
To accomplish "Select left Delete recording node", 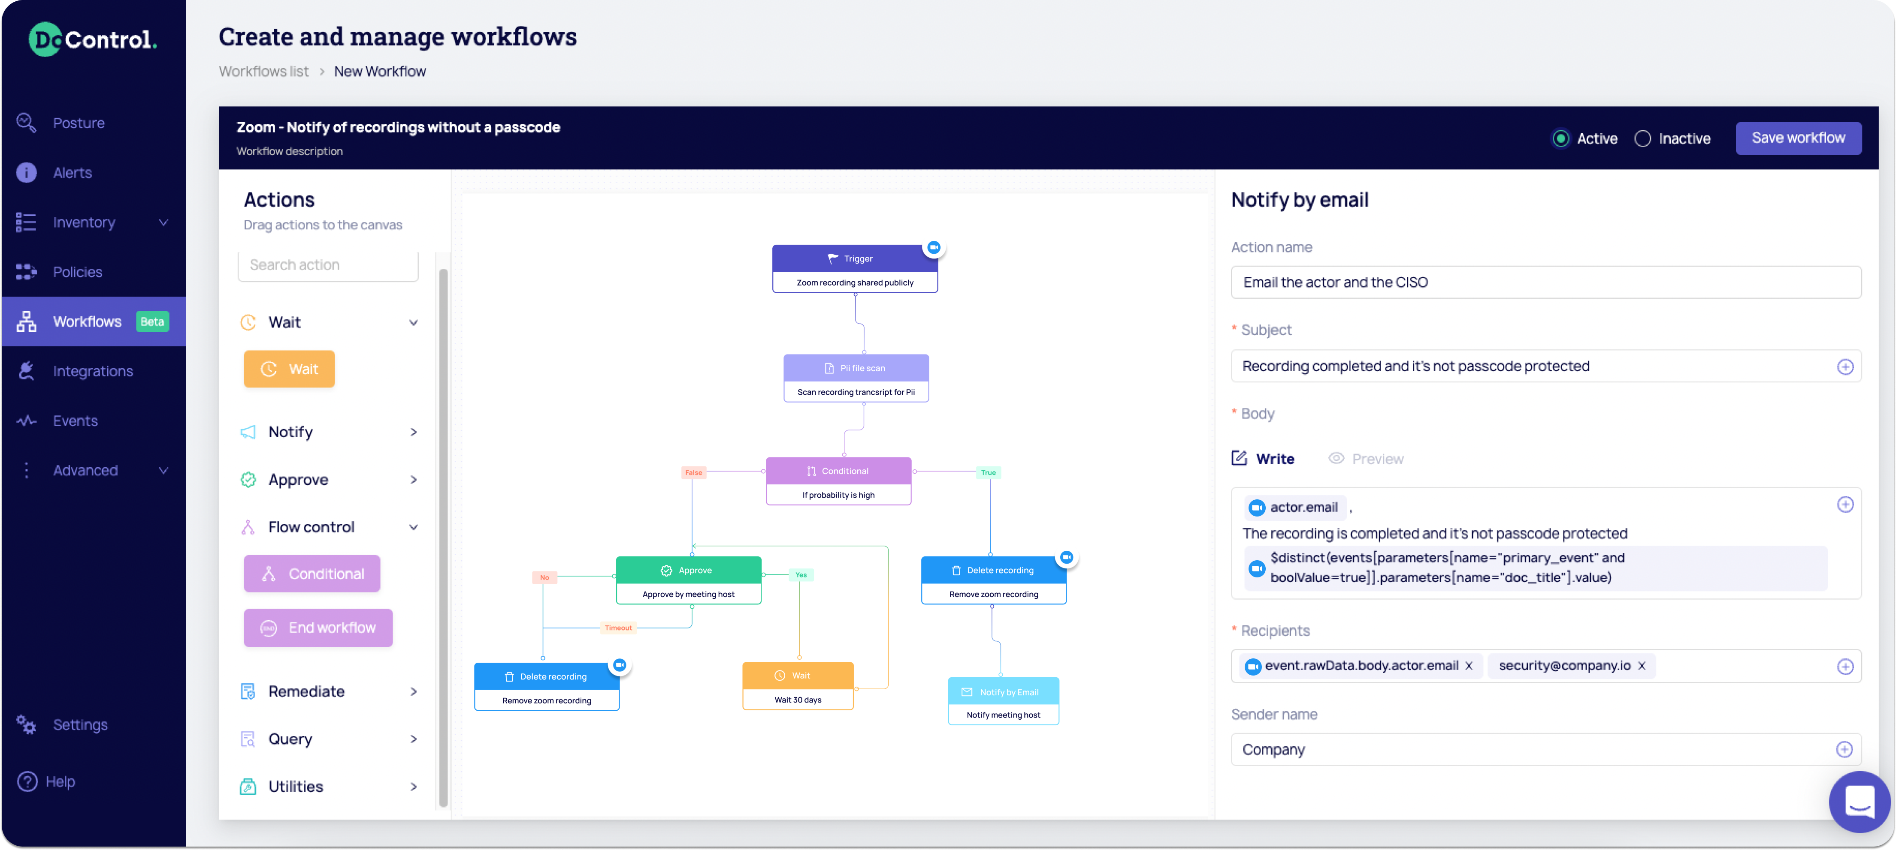I will coord(547,687).
